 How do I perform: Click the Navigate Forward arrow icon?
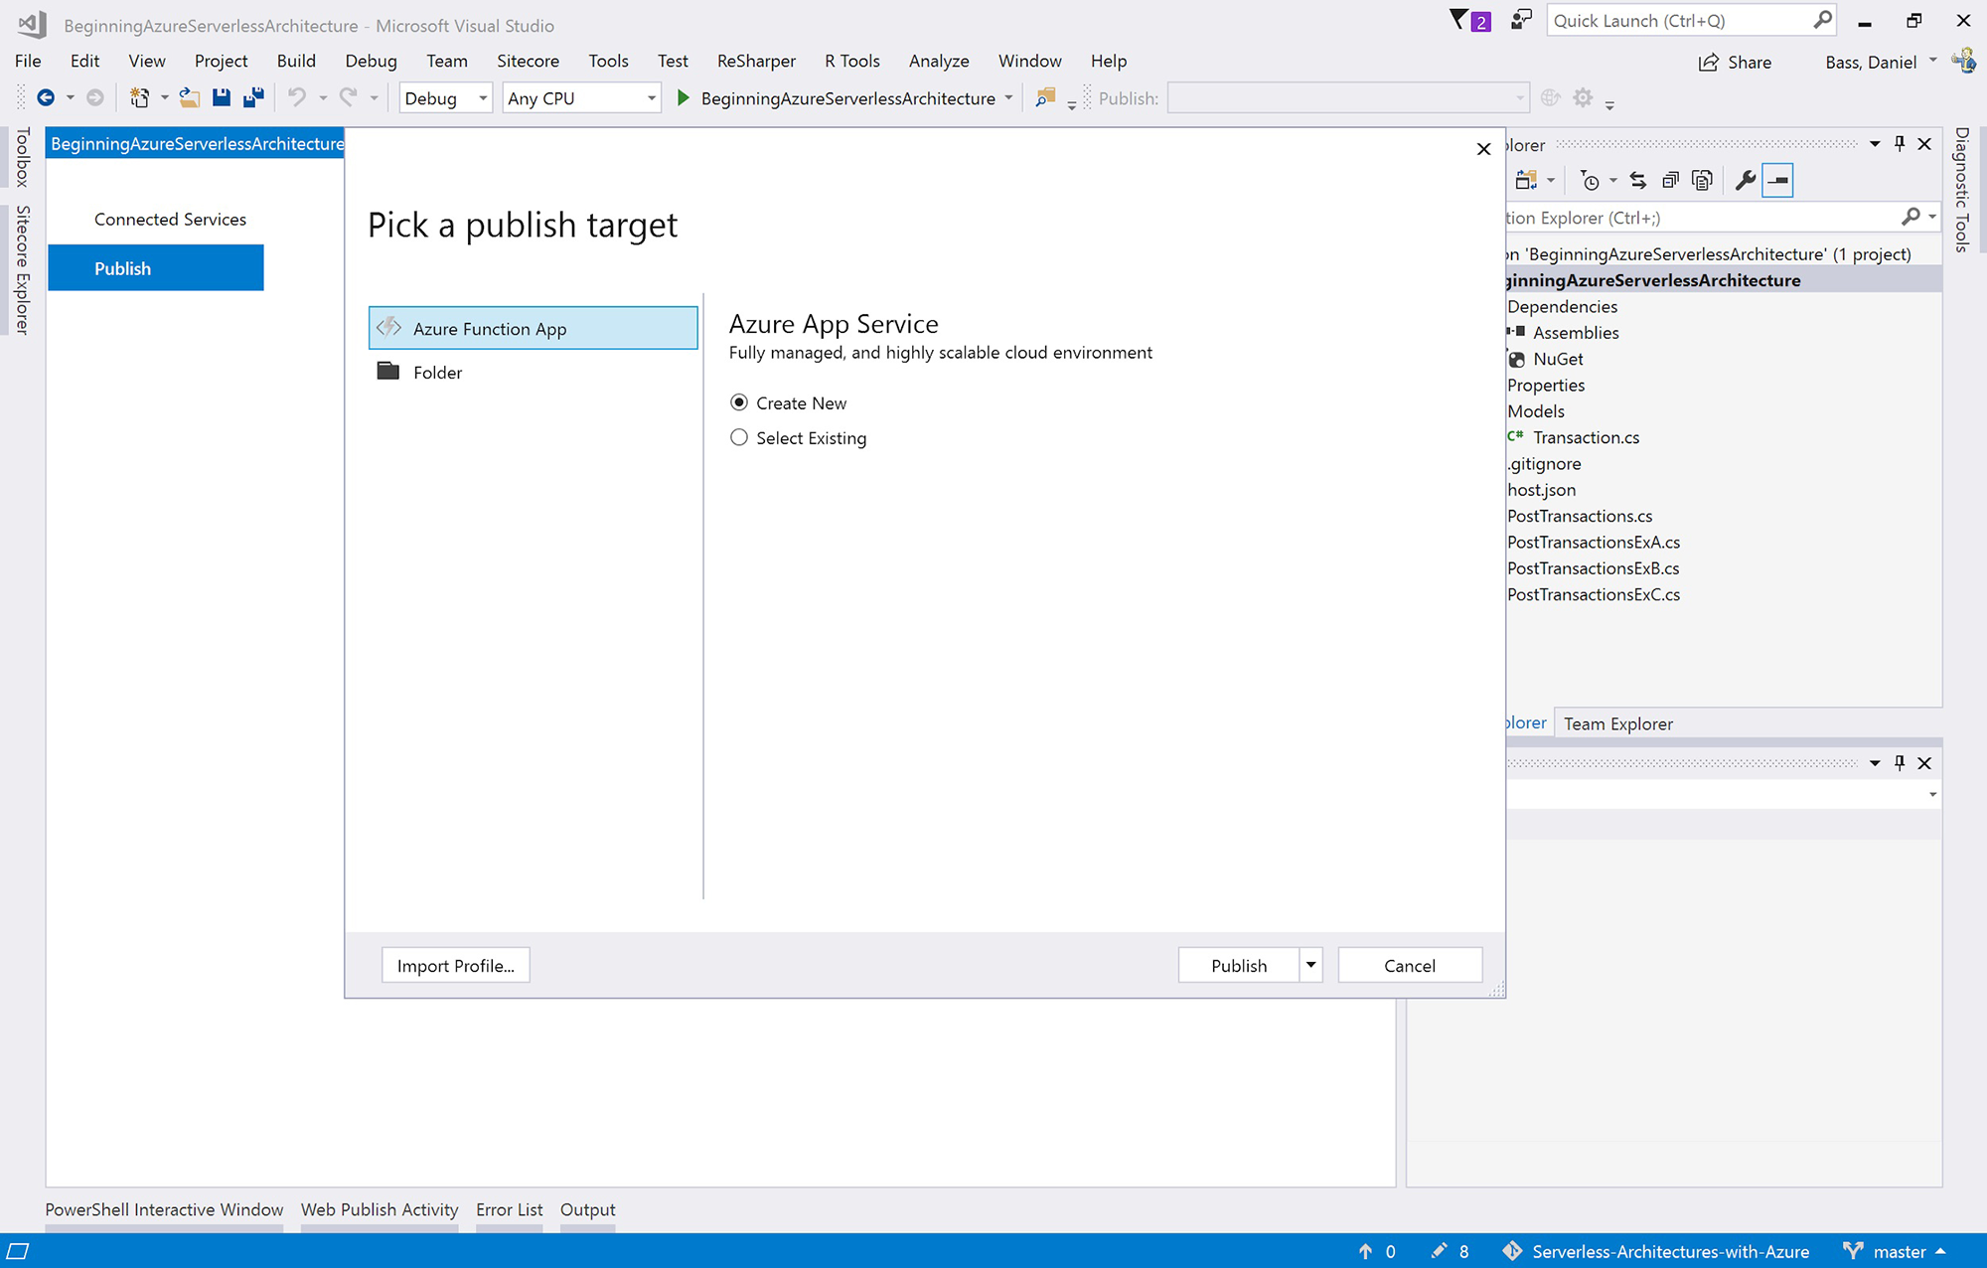tap(94, 97)
